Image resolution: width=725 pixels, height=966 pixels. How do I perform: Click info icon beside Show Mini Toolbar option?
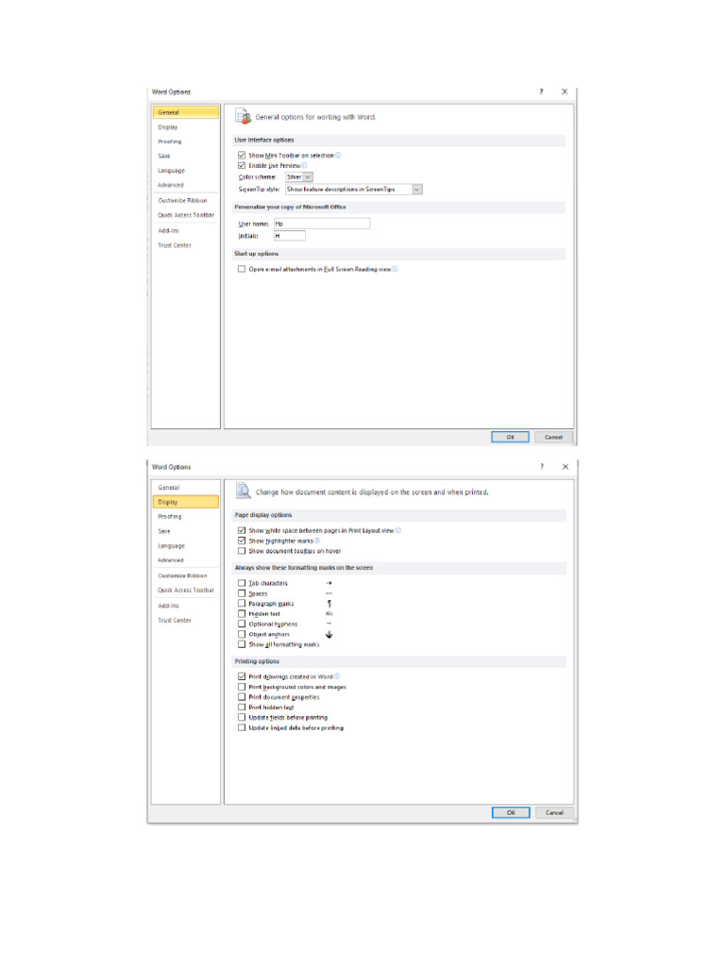click(338, 156)
